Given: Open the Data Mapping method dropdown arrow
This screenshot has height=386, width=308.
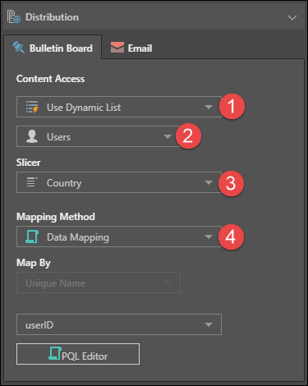Looking at the screenshot, I should pos(209,237).
